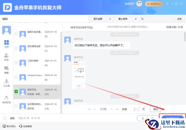
Task: Open the 官方网站 official website link
Action: click(x=9, y=126)
